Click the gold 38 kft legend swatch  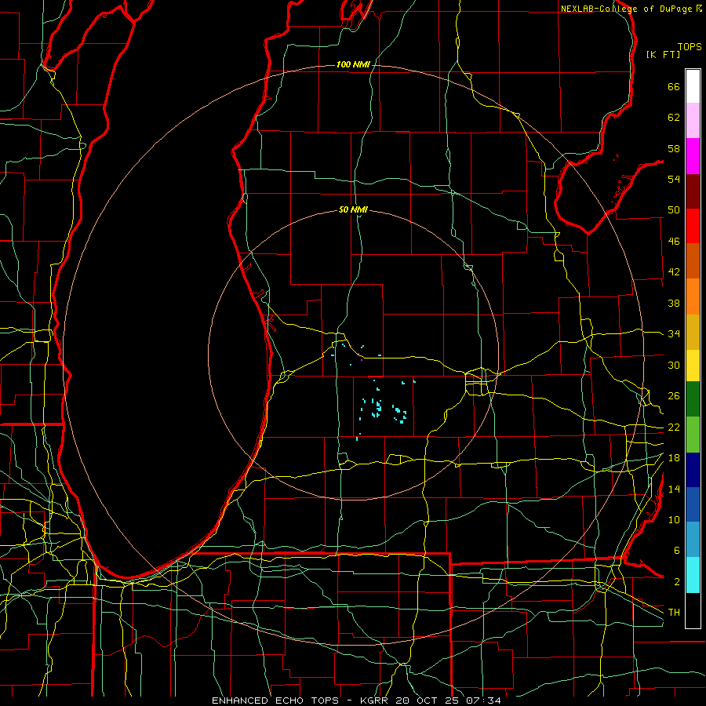click(693, 332)
